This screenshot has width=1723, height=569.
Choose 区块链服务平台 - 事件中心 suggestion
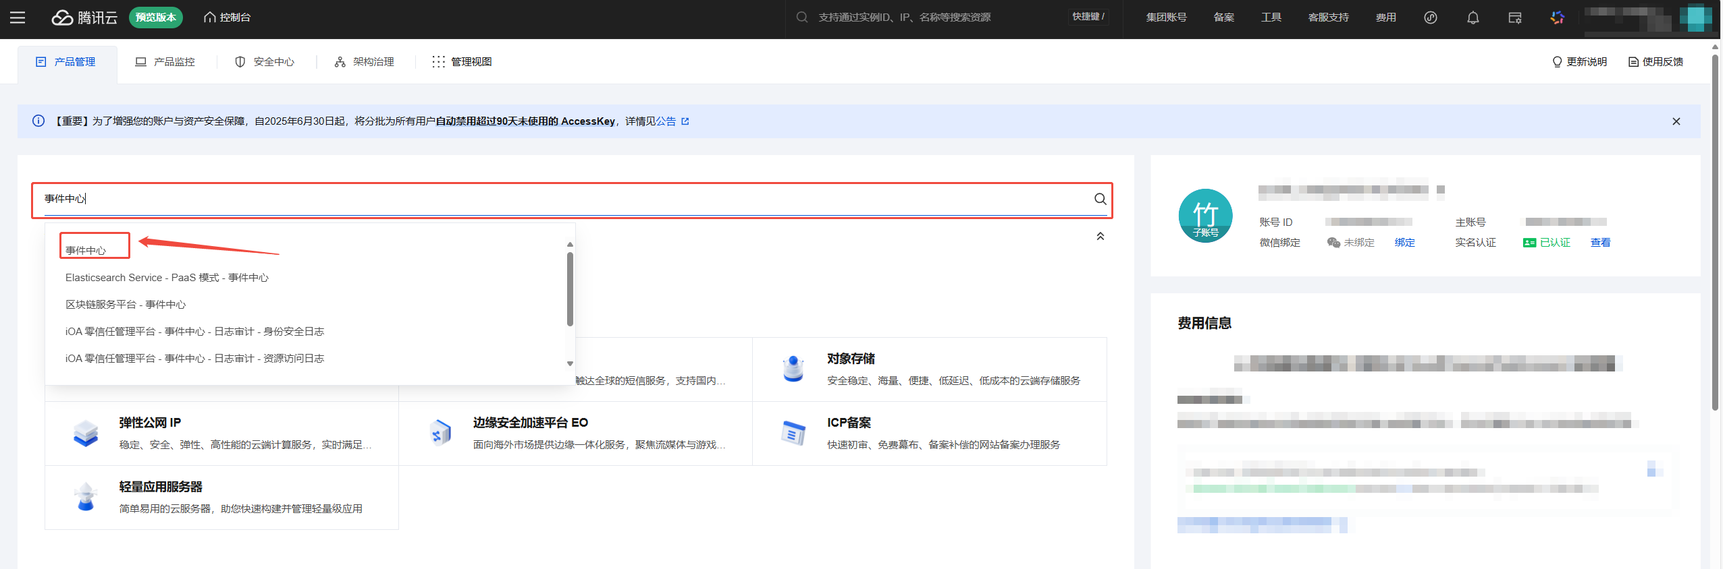[126, 305]
